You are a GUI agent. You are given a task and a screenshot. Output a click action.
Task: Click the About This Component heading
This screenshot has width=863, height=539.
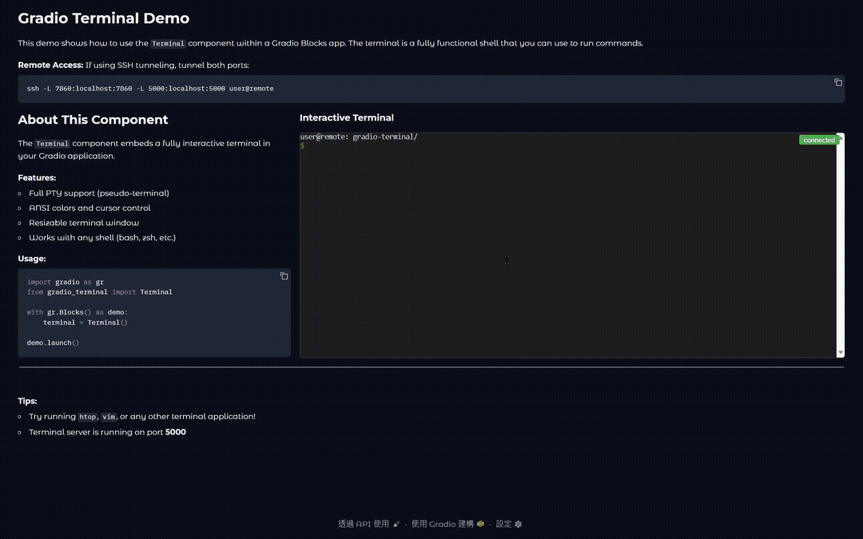(x=93, y=120)
